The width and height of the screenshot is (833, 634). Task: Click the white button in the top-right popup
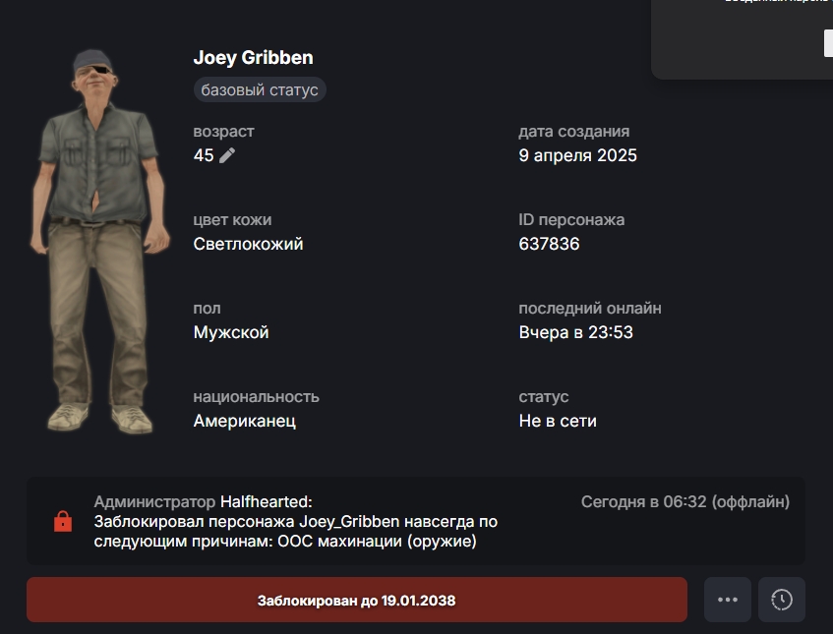(x=828, y=43)
